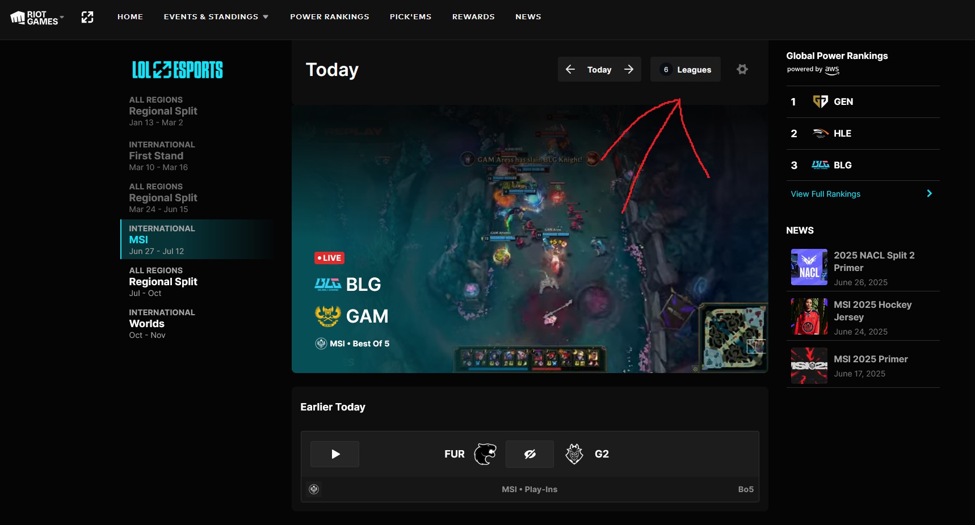Go to the HOME tab

pos(130,17)
